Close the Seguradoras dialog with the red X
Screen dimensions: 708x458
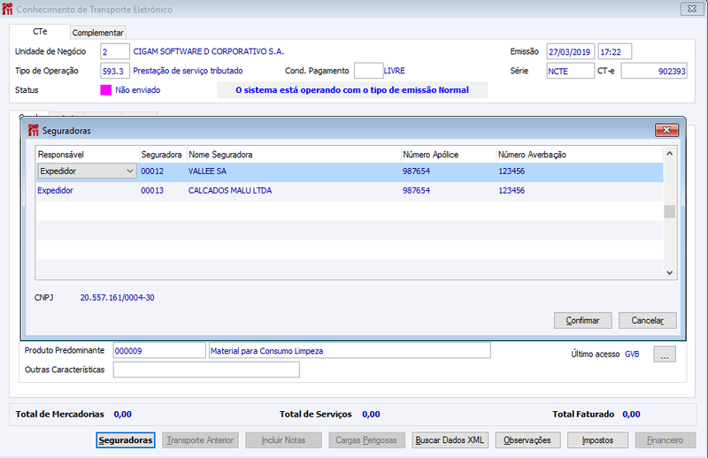pyautogui.click(x=666, y=130)
